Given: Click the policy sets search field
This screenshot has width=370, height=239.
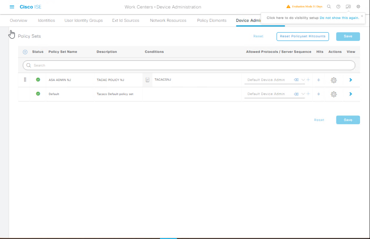Looking at the screenshot, I should tap(189, 65).
